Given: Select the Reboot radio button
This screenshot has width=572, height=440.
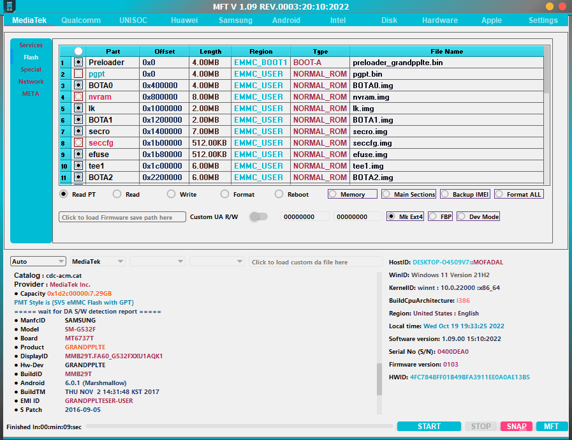Looking at the screenshot, I should point(279,194).
